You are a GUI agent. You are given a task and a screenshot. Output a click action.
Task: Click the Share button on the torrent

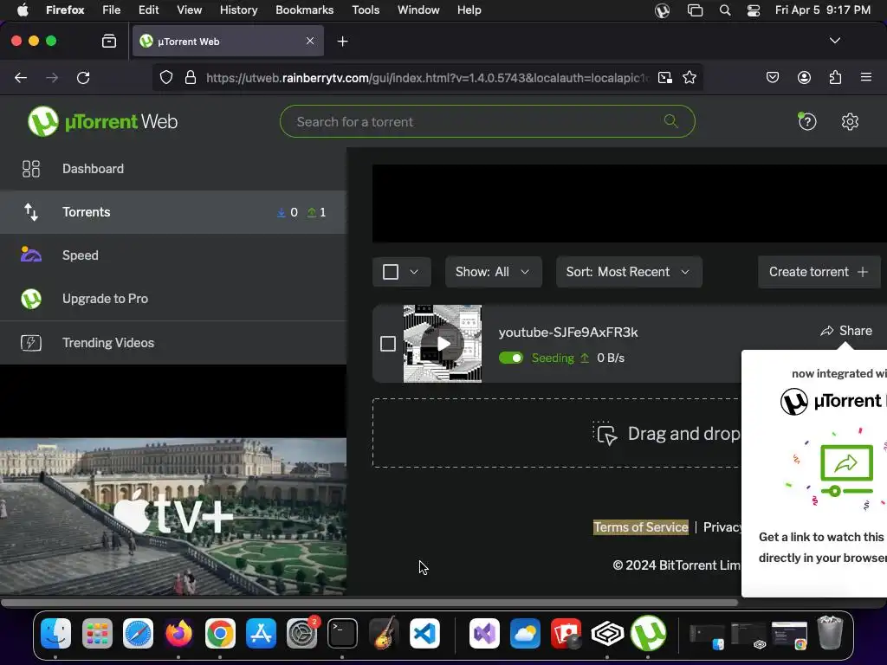[846, 331]
